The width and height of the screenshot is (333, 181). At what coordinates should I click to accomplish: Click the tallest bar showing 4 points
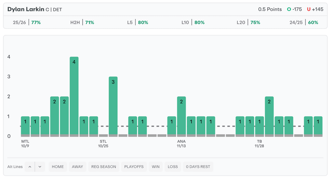74,96
